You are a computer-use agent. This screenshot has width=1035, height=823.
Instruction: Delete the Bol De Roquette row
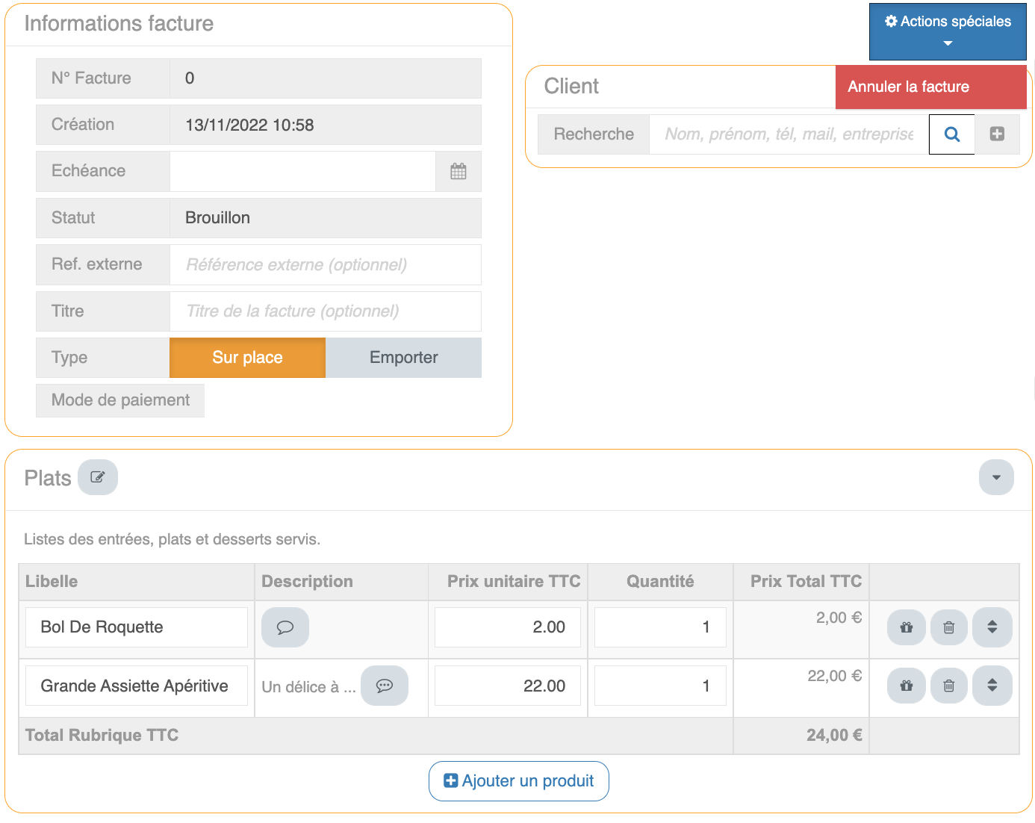(948, 627)
